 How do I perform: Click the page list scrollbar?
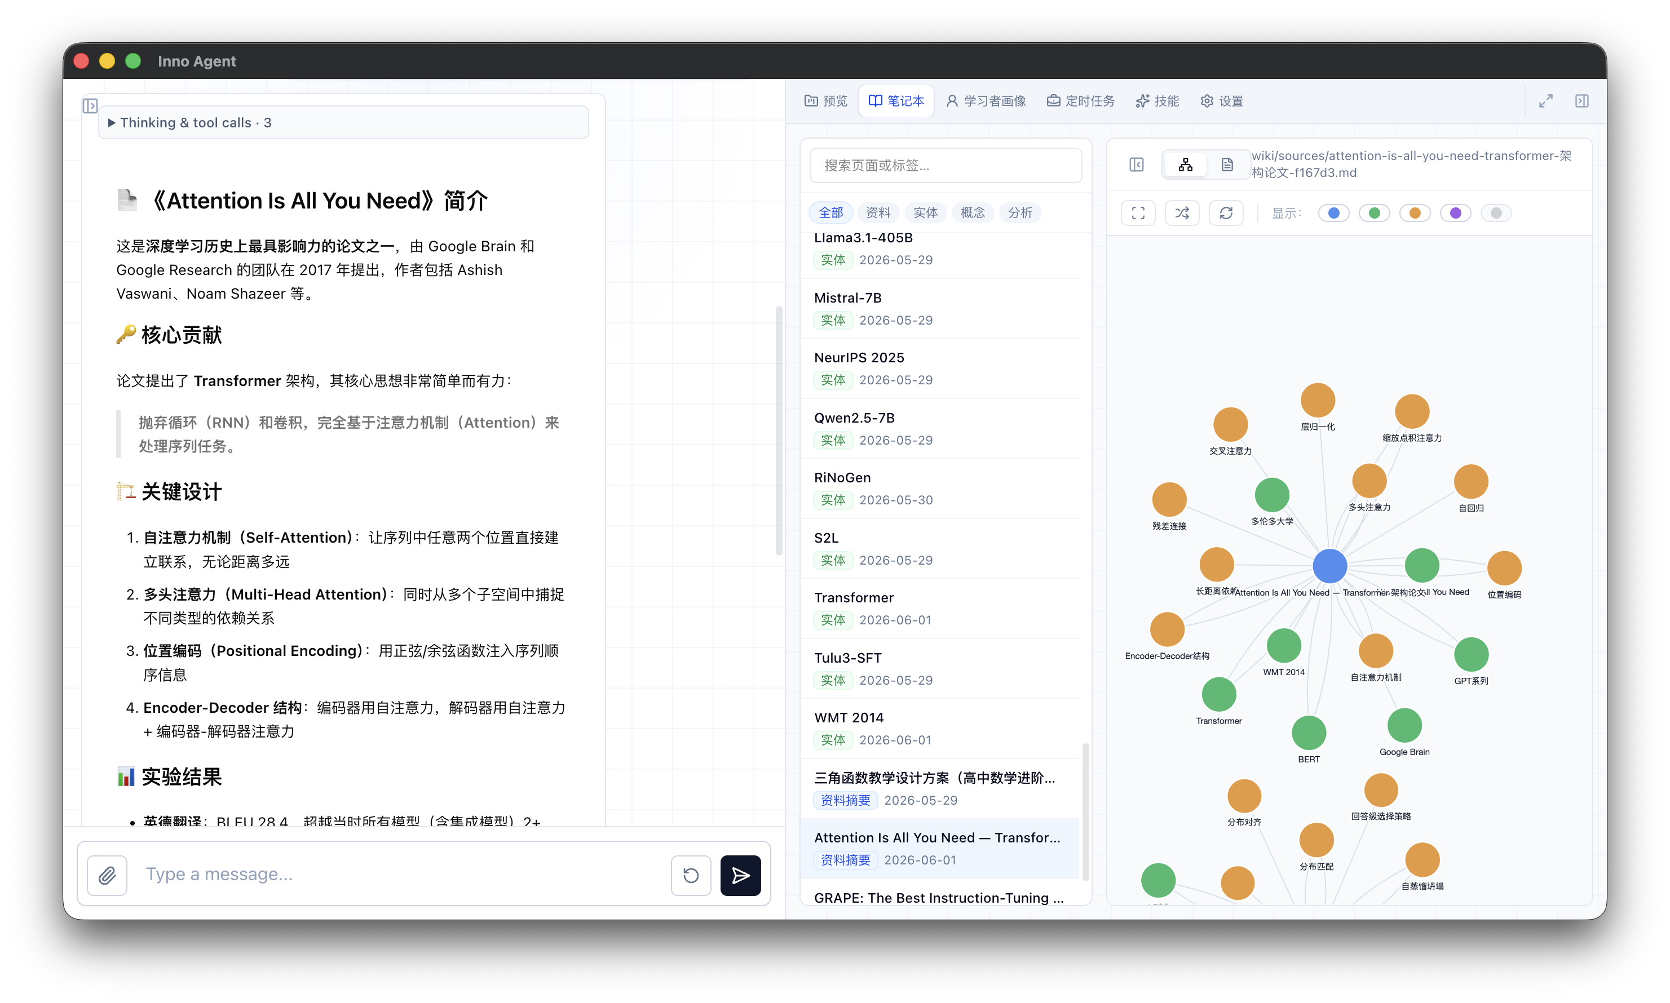point(1086,812)
